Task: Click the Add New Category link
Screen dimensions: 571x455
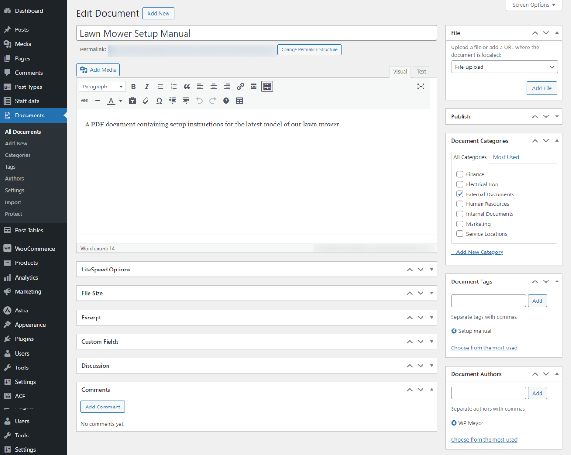Action: (477, 252)
